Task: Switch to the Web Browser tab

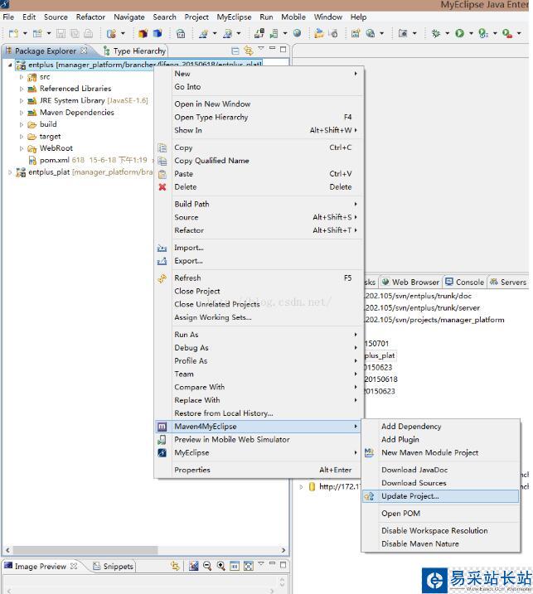Action: pyautogui.click(x=411, y=283)
